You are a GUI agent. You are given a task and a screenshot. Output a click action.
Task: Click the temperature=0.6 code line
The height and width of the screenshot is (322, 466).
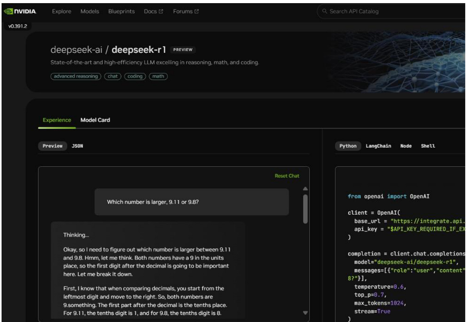[380, 287]
